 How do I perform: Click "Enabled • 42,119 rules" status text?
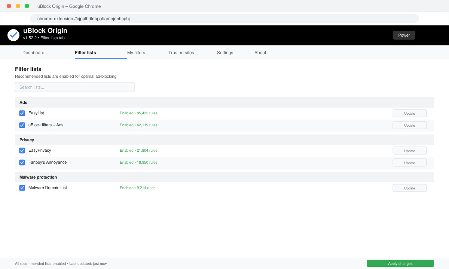tap(138, 125)
